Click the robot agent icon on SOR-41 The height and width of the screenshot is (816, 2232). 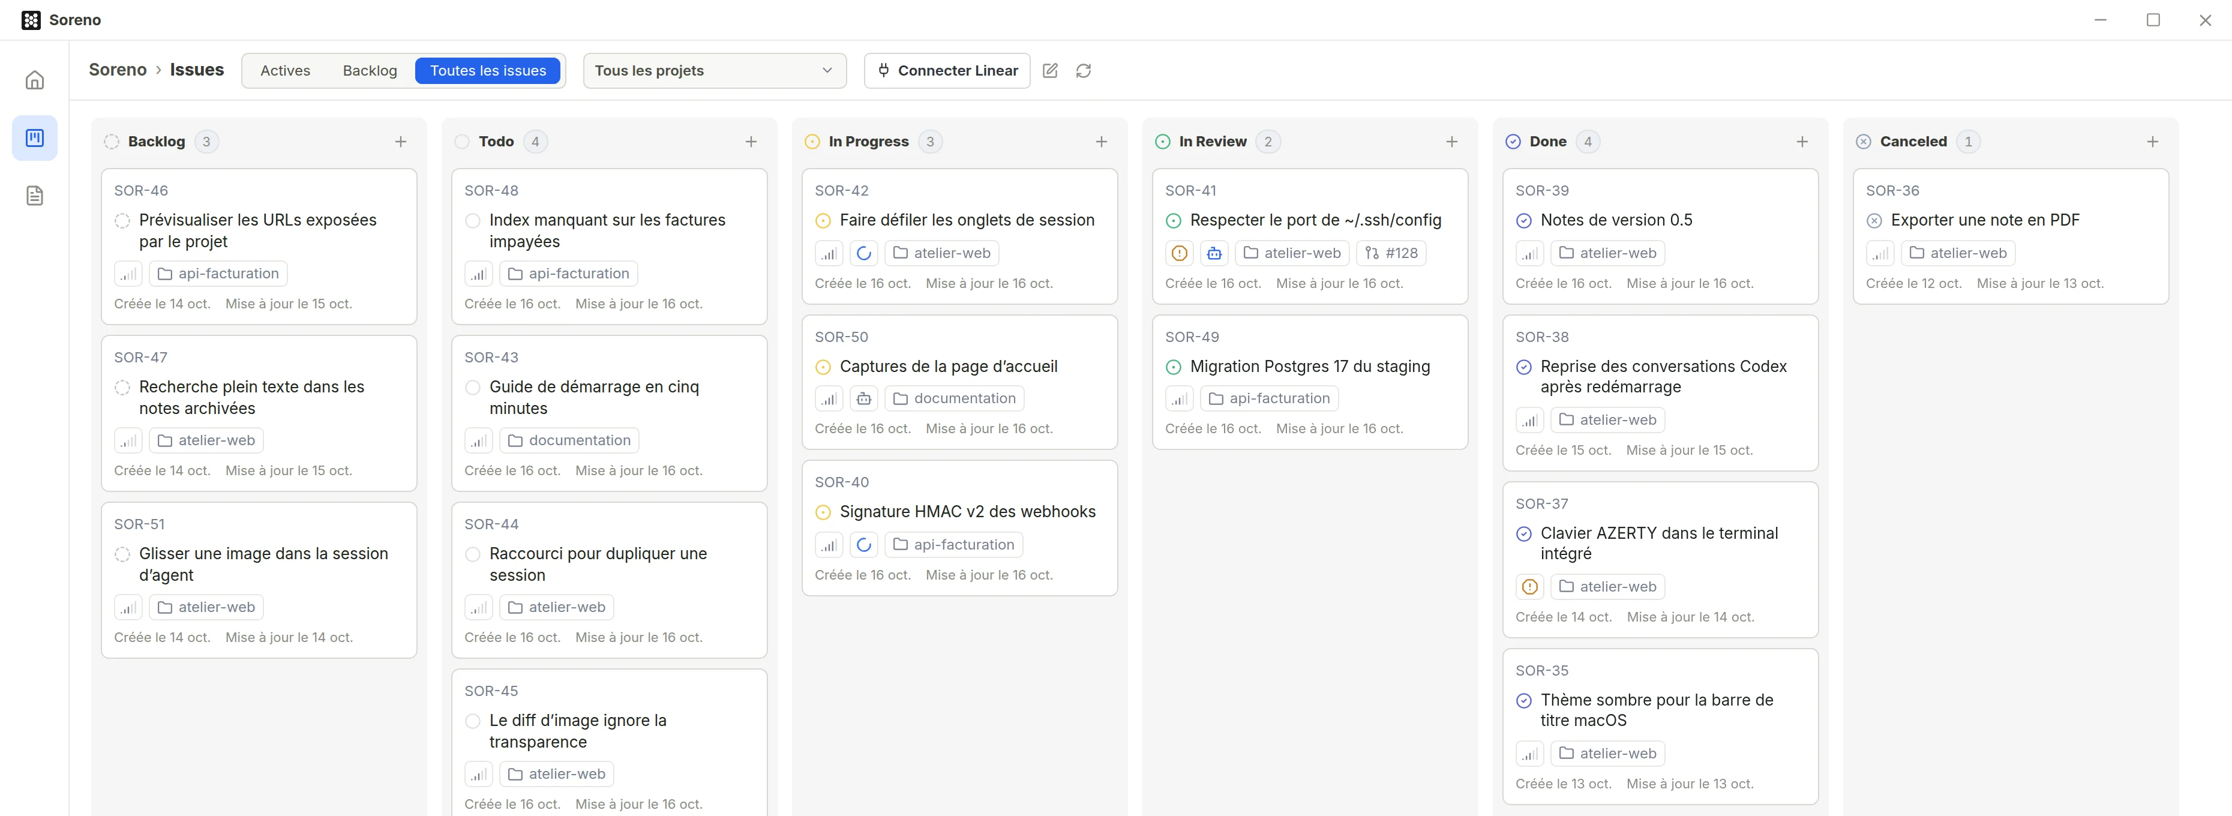[x=1214, y=253]
